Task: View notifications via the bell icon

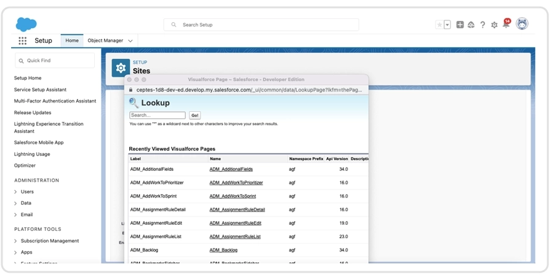Action: [x=506, y=25]
